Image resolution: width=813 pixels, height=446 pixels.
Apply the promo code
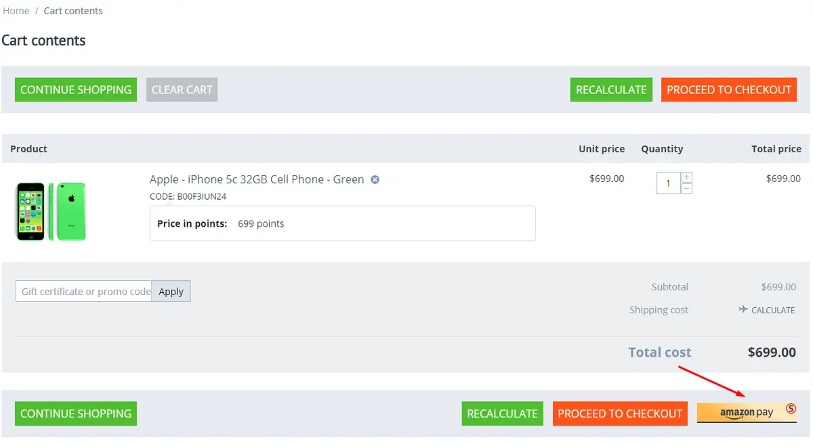pos(171,292)
